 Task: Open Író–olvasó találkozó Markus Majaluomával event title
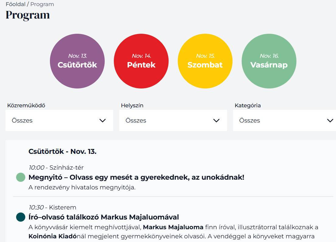click(x=104, y=217)
